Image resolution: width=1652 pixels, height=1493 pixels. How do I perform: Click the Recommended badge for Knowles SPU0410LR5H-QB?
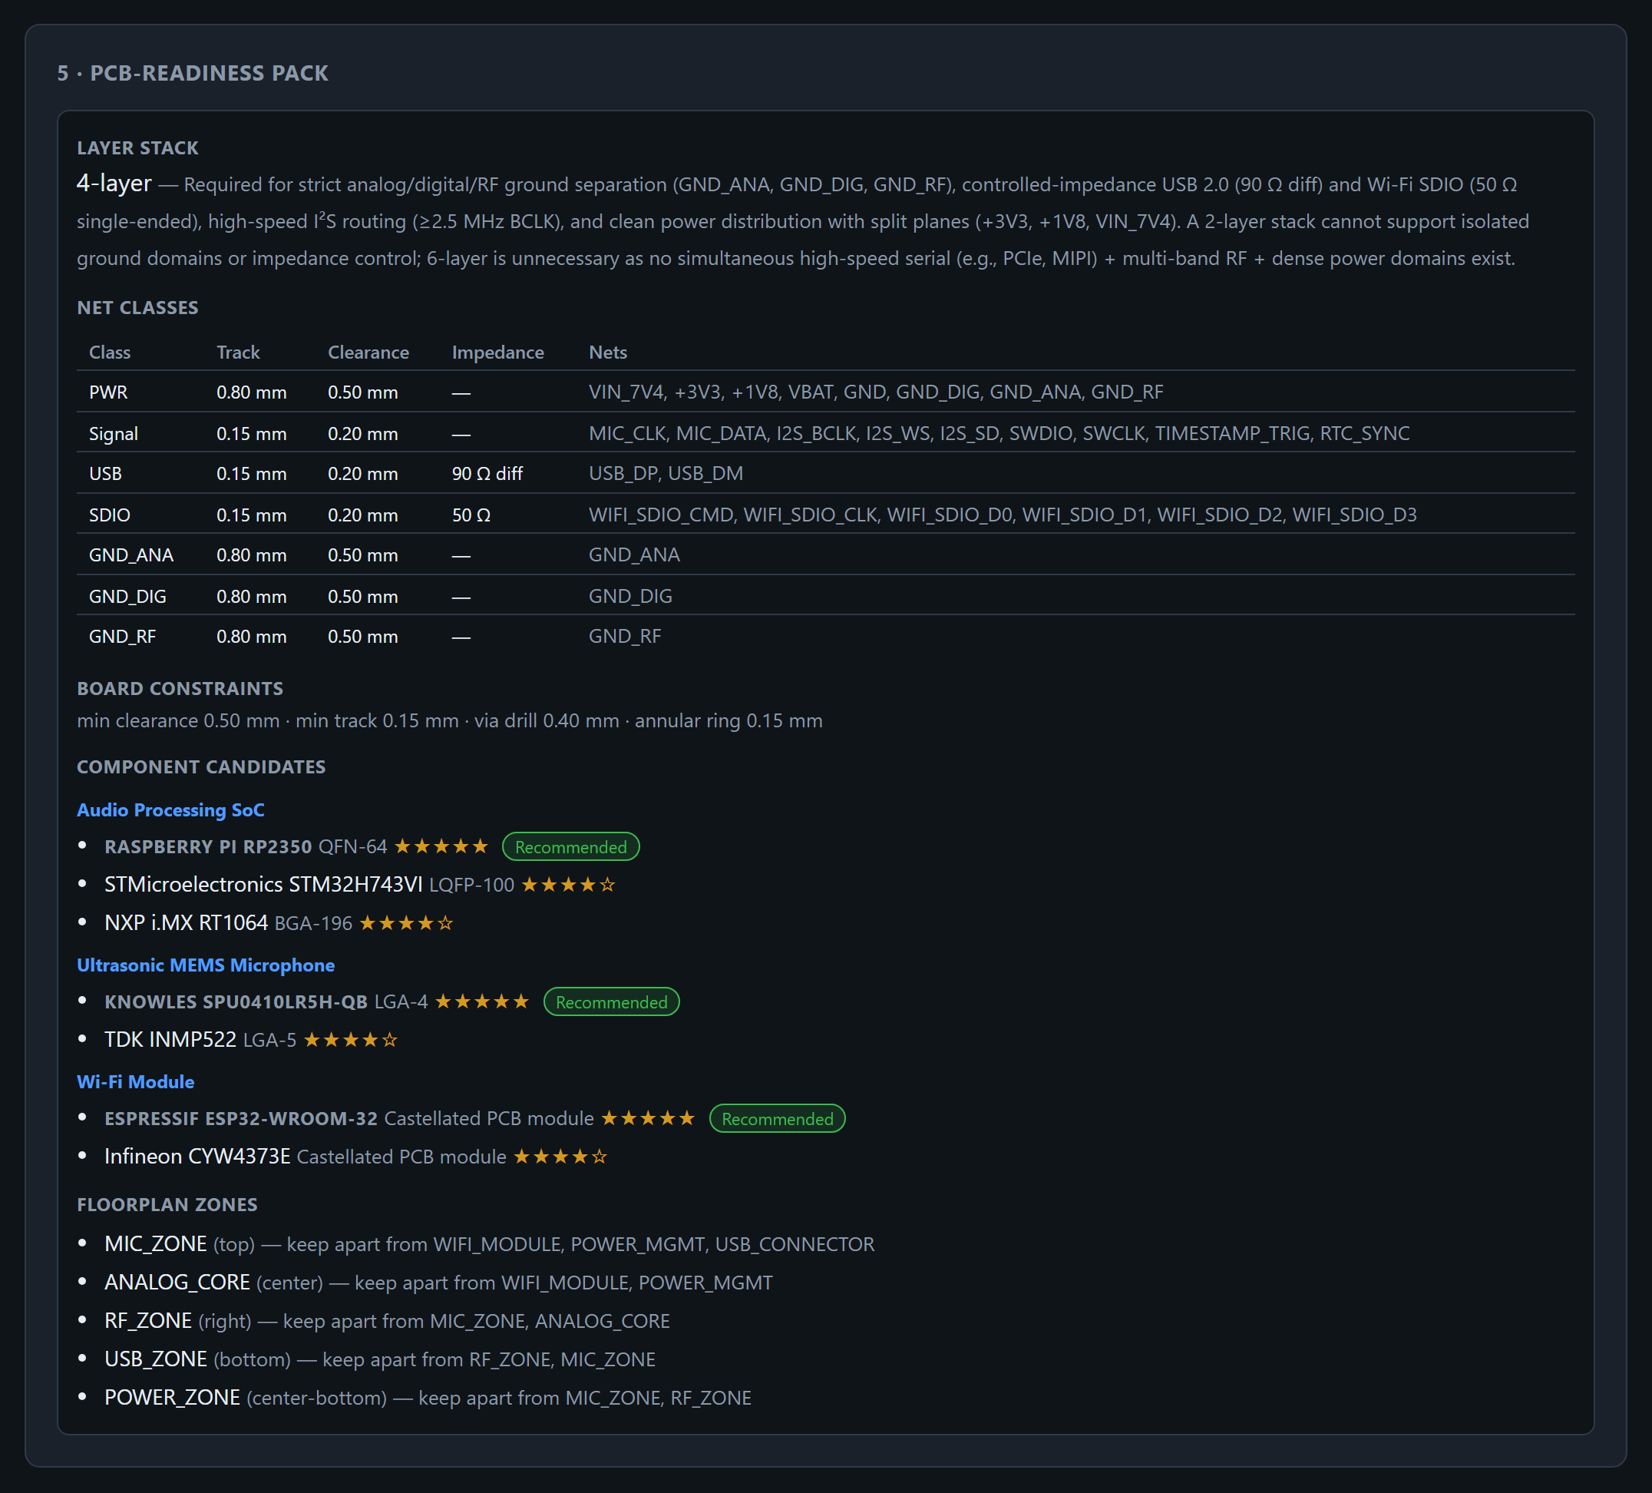tap(611, 1002)
